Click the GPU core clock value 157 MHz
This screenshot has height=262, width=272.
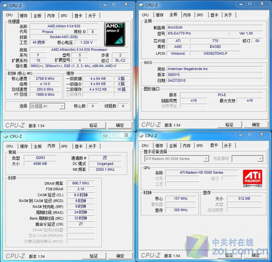(181, 198)
